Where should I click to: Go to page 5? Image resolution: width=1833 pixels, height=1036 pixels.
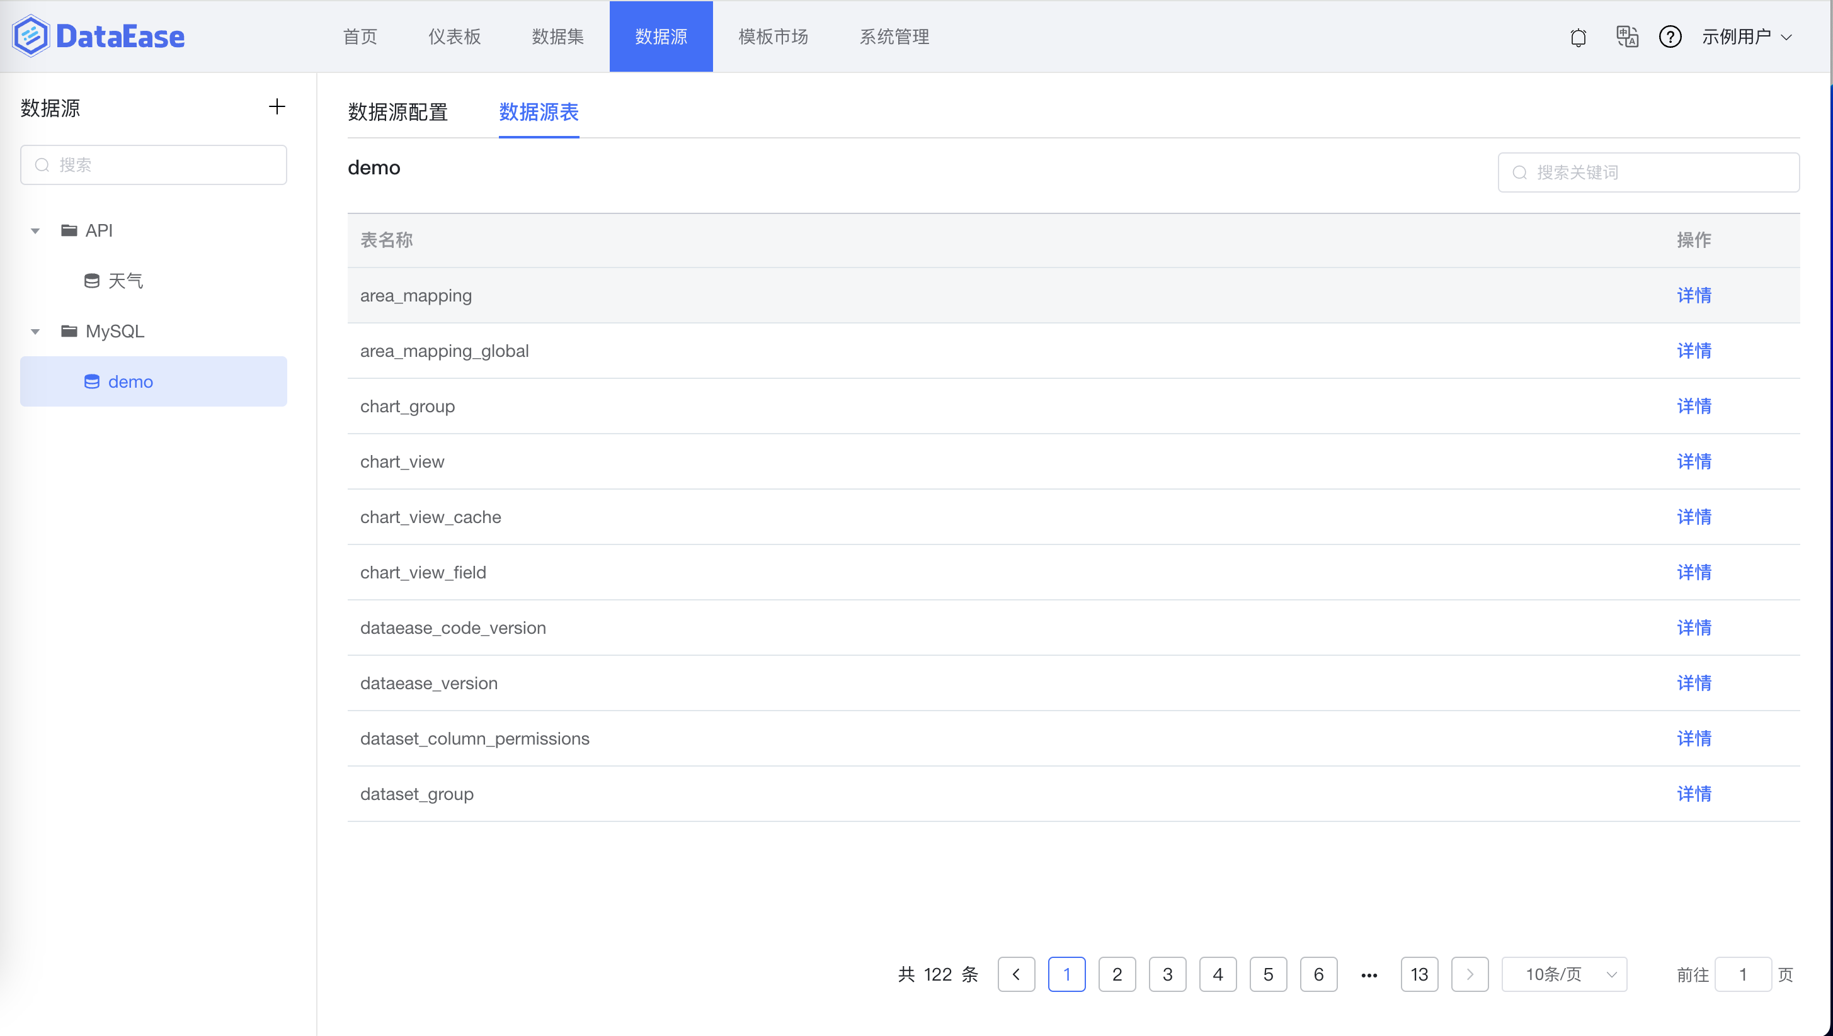(x=1268, y=974)
